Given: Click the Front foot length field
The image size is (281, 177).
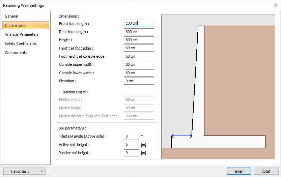Looking at the screenshot, I should tap(139, 24).
